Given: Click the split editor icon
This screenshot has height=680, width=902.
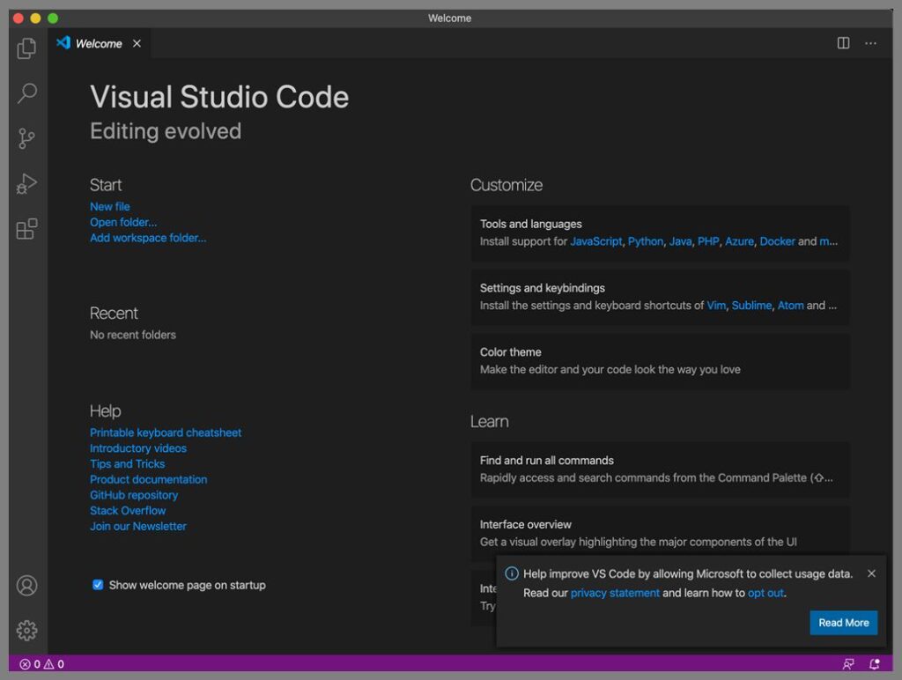Looking at the screenshot, I should click(844, 42).
